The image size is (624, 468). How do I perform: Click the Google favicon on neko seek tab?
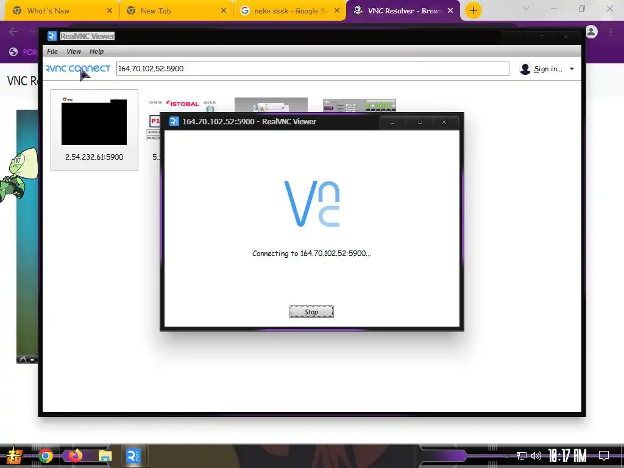(x=245, y=11)
